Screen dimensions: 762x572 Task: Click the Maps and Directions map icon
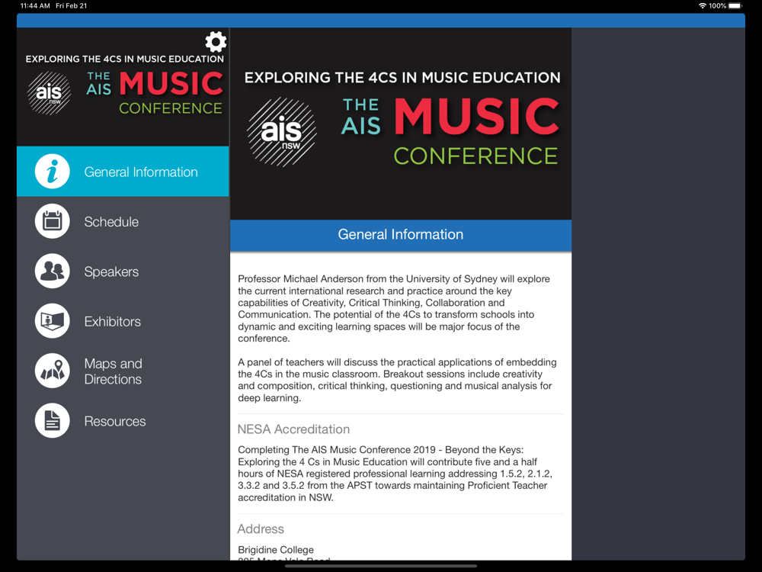click(x=53, y=371)
